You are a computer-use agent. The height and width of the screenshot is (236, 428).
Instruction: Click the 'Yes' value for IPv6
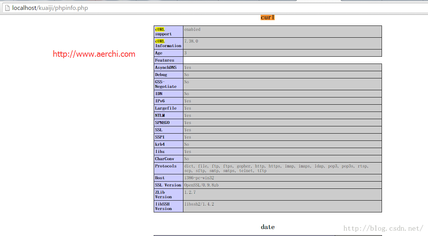[x=188, y=101]
